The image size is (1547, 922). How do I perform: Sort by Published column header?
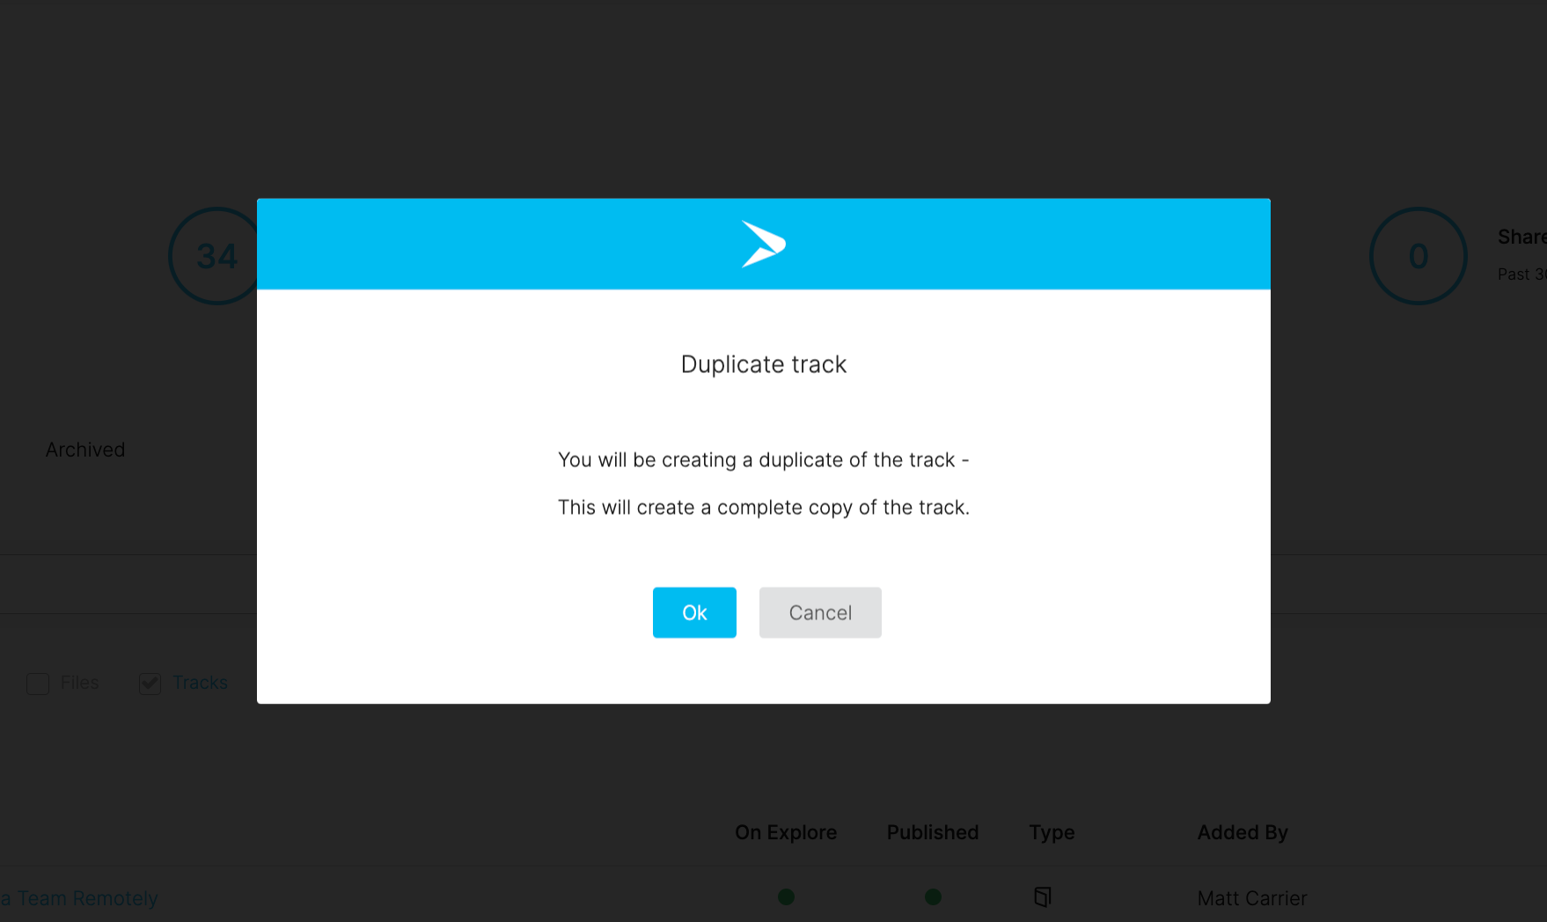933,832
